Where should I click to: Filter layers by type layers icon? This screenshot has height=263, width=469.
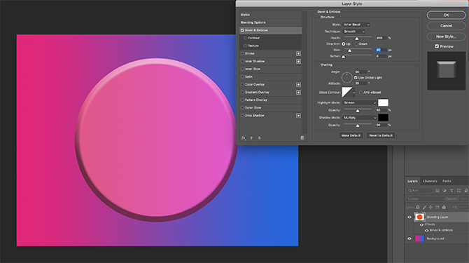click(x=451, y=191)
